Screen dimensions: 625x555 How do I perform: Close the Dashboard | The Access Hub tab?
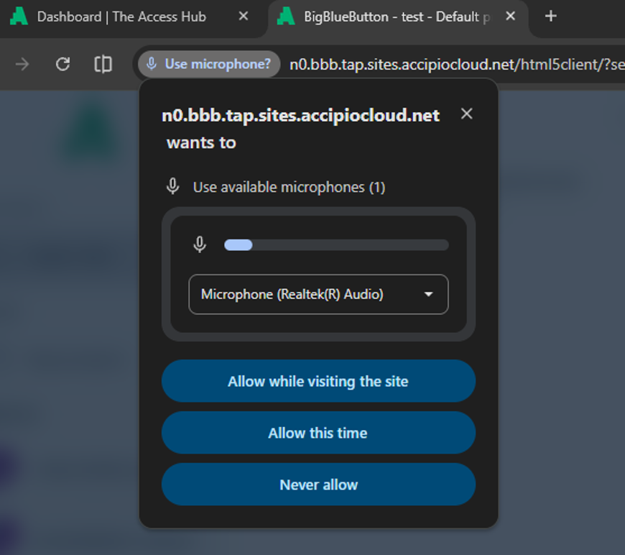243,17
